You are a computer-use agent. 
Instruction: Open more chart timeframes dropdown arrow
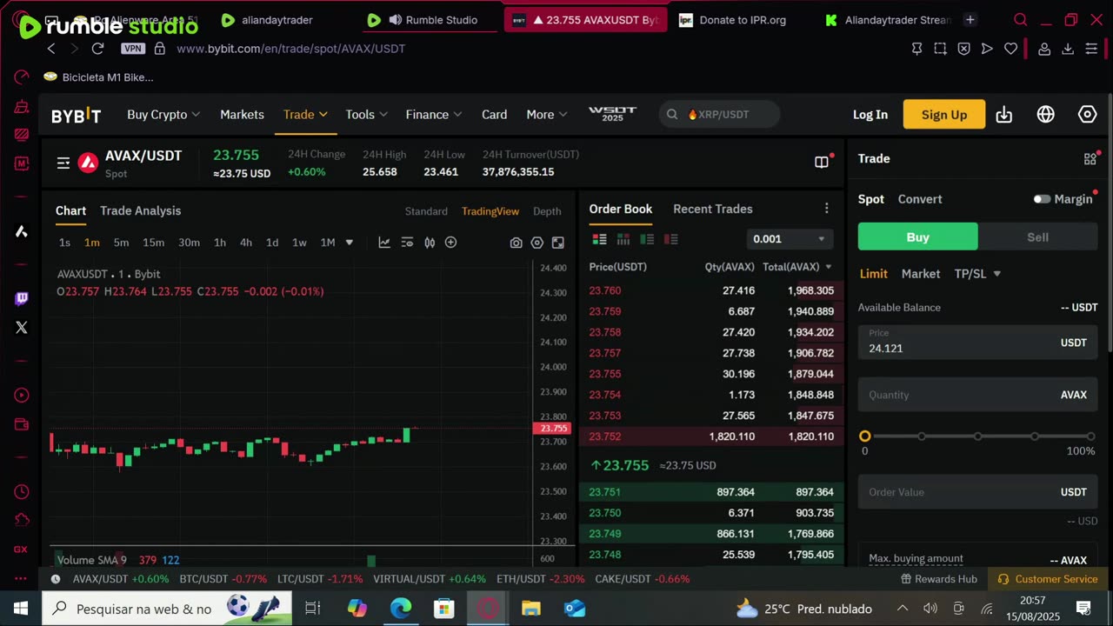click(x=350, y=243)
